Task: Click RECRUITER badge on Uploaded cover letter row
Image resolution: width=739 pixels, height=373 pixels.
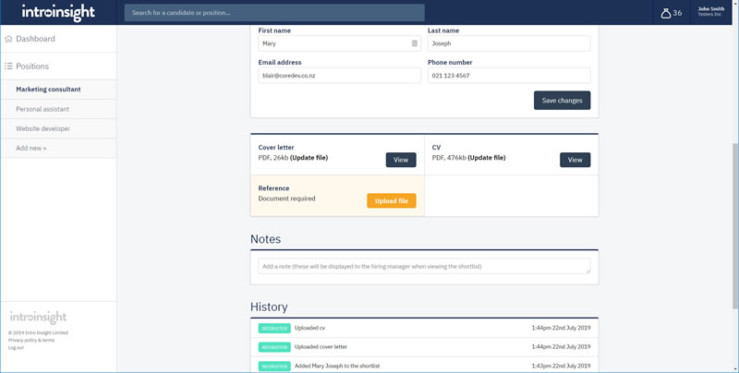Action: 274,347
